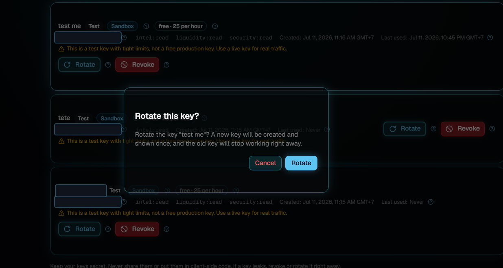
Task: Click liquidity:read scope on bottom card
Action: pos(199,202)
